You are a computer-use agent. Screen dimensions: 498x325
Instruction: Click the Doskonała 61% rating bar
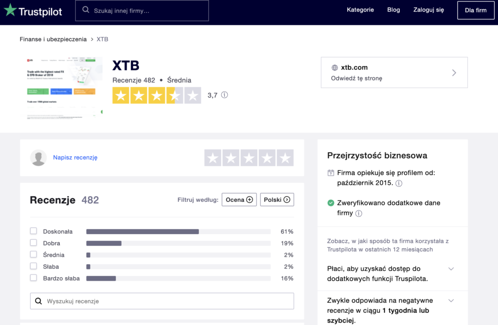pos(178,232)
